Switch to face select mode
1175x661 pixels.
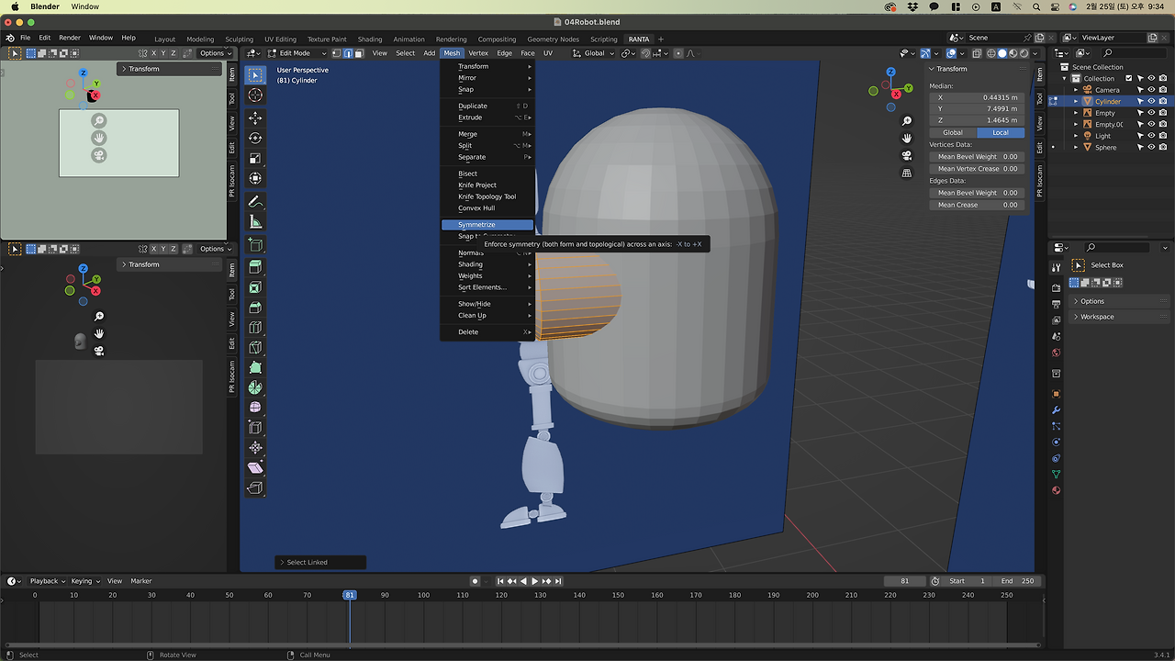(x=359, y=53)
